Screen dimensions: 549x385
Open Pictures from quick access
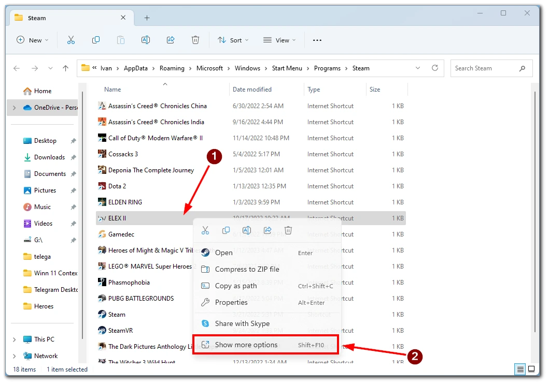(39, 190)
